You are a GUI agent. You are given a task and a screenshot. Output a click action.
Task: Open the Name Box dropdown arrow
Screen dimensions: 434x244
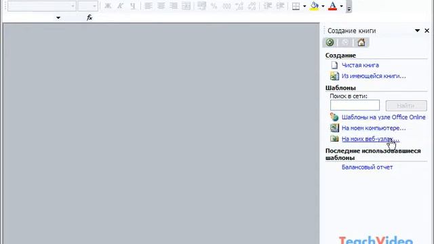point(58,18)
